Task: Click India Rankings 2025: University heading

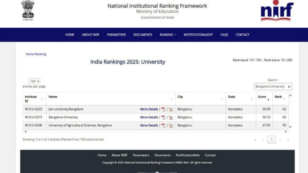Action: pyautogui.click(x=128, y=62)
